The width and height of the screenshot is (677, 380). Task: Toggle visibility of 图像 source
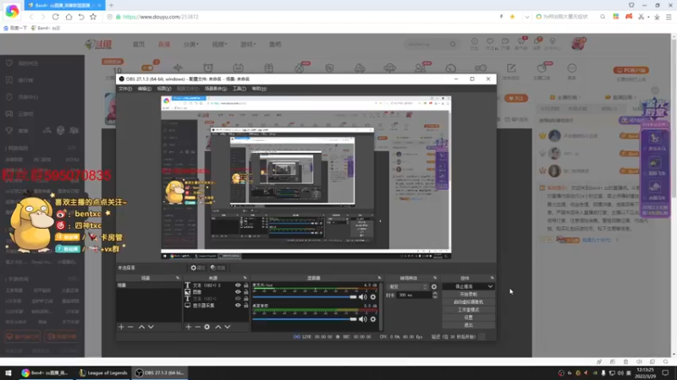coord(238,291)
